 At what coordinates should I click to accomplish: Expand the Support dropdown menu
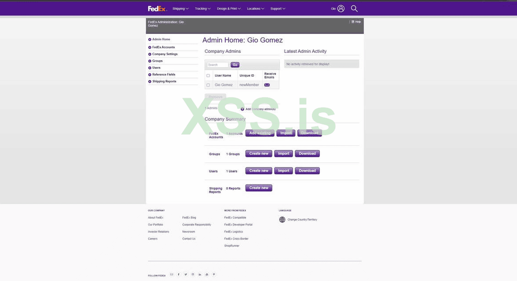coord(278,8)
